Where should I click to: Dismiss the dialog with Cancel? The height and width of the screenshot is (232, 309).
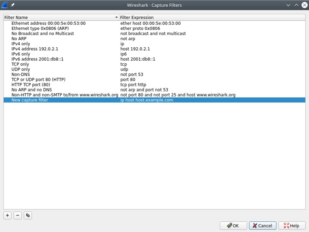(262, 226)
